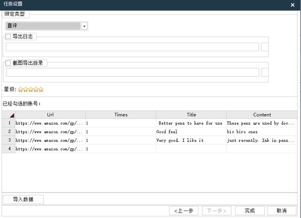Set rating to two stars

(26, 89)
